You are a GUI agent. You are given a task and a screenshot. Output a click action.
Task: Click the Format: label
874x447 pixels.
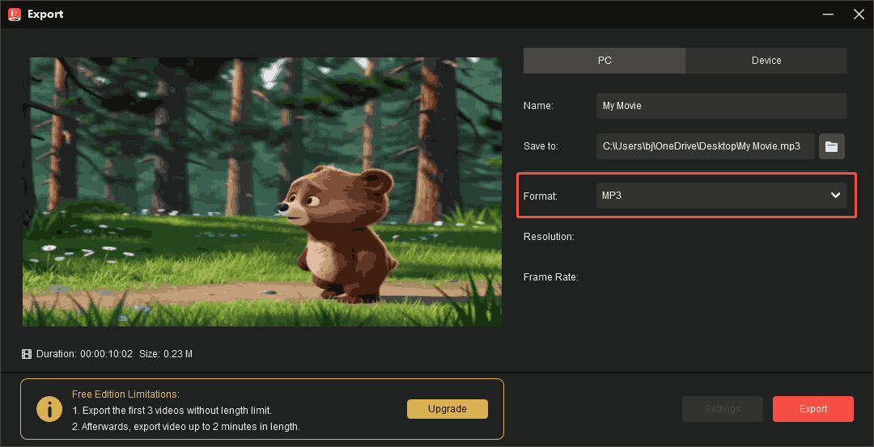click(x=540, y=196)
